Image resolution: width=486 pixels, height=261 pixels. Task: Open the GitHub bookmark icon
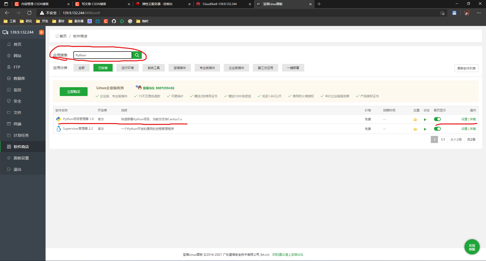(x=114, y=21)
